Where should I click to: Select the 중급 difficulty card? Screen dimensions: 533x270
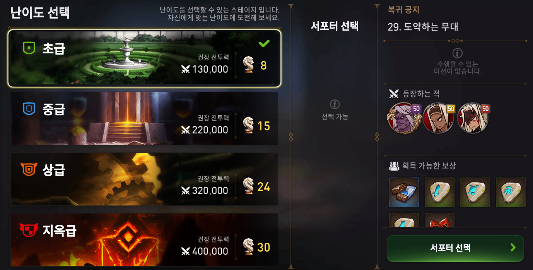144,118
